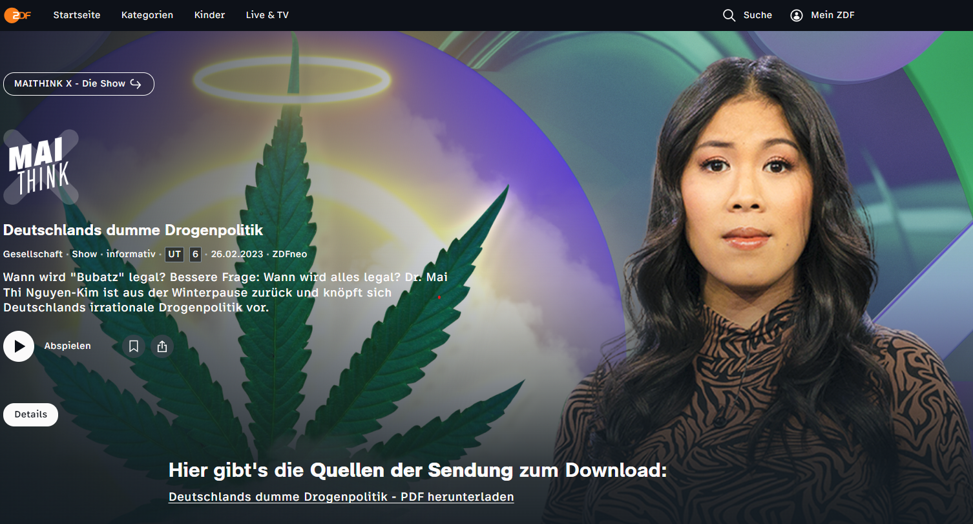
Task: Start playback with the round play button
Action: [x=19, y=346]
